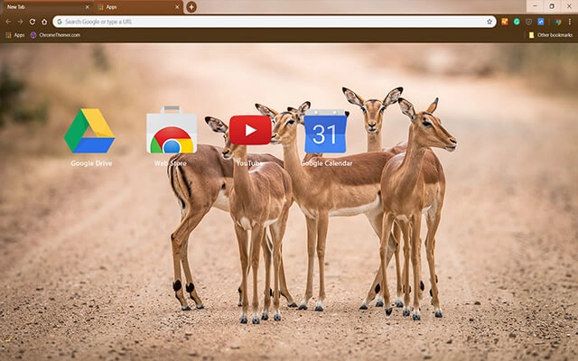Click the blue square extension icon
Viewport: 578px width, 361px height.
pos(541,22)
